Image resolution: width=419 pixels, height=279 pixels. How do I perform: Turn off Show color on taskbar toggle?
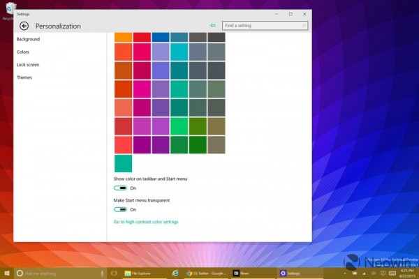pyautogui.click(x=120, y=188)
